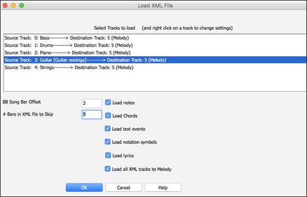This screenshot has width=307, height=197.
Task: Select the Source Track 1: Drums row
Action: coord(155,46)
